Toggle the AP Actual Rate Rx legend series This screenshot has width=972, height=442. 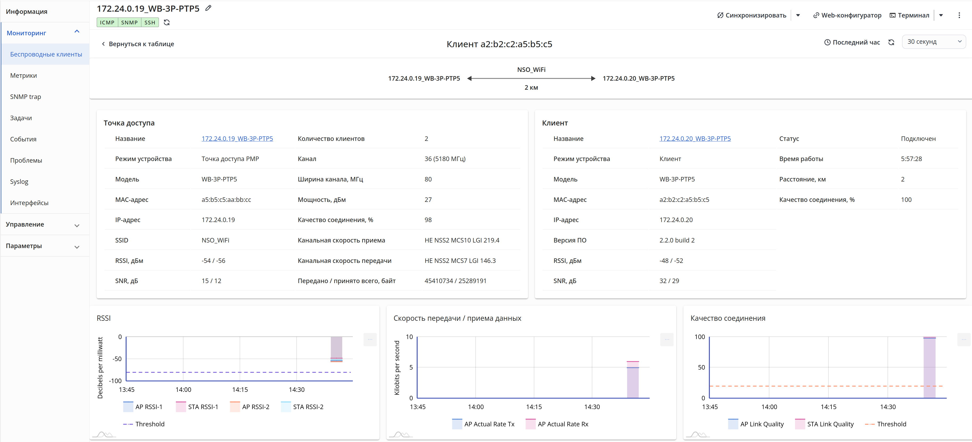click(557, 424)
